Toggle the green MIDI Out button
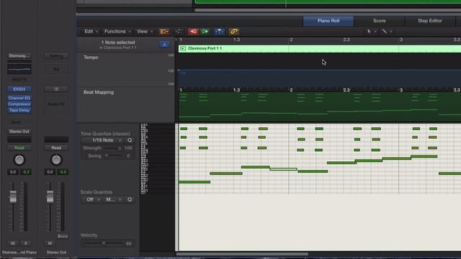The height and width of the screenshot is (259, 461). [205, 32]
